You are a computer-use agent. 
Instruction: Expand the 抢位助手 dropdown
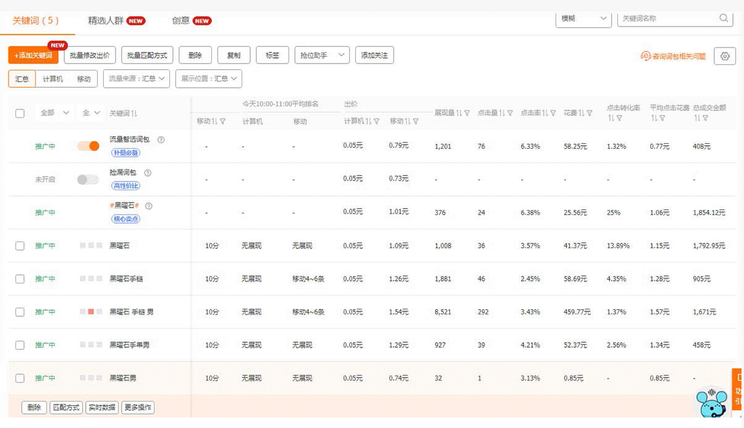(322, 56)
